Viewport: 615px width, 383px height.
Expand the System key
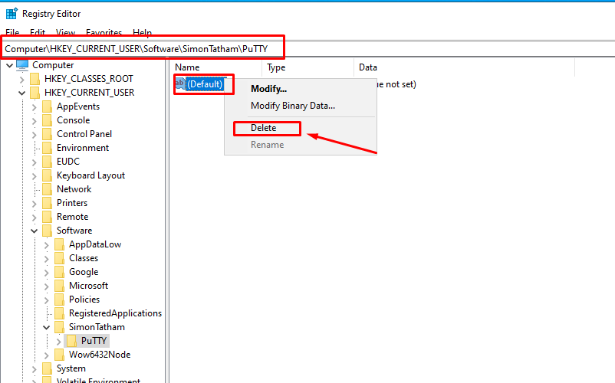click(34, 369)
